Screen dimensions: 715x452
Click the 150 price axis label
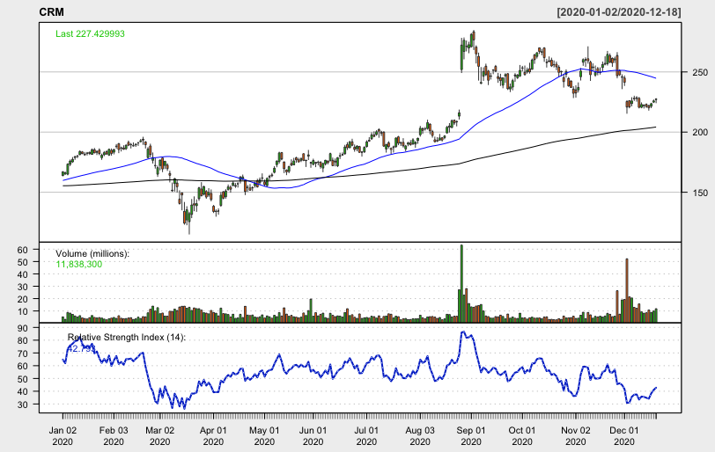pyautogui.click(x=700, y=193)
